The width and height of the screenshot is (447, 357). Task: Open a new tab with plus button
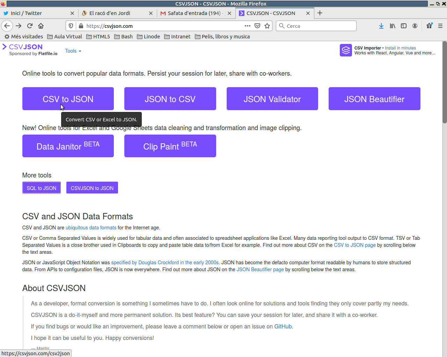(320, 13)
